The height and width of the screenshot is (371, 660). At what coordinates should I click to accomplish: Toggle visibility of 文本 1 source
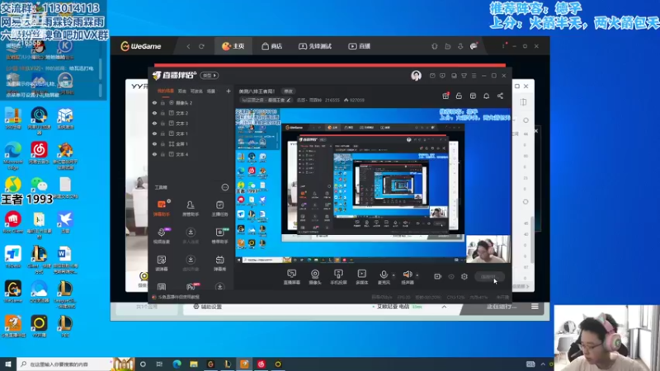154,134
